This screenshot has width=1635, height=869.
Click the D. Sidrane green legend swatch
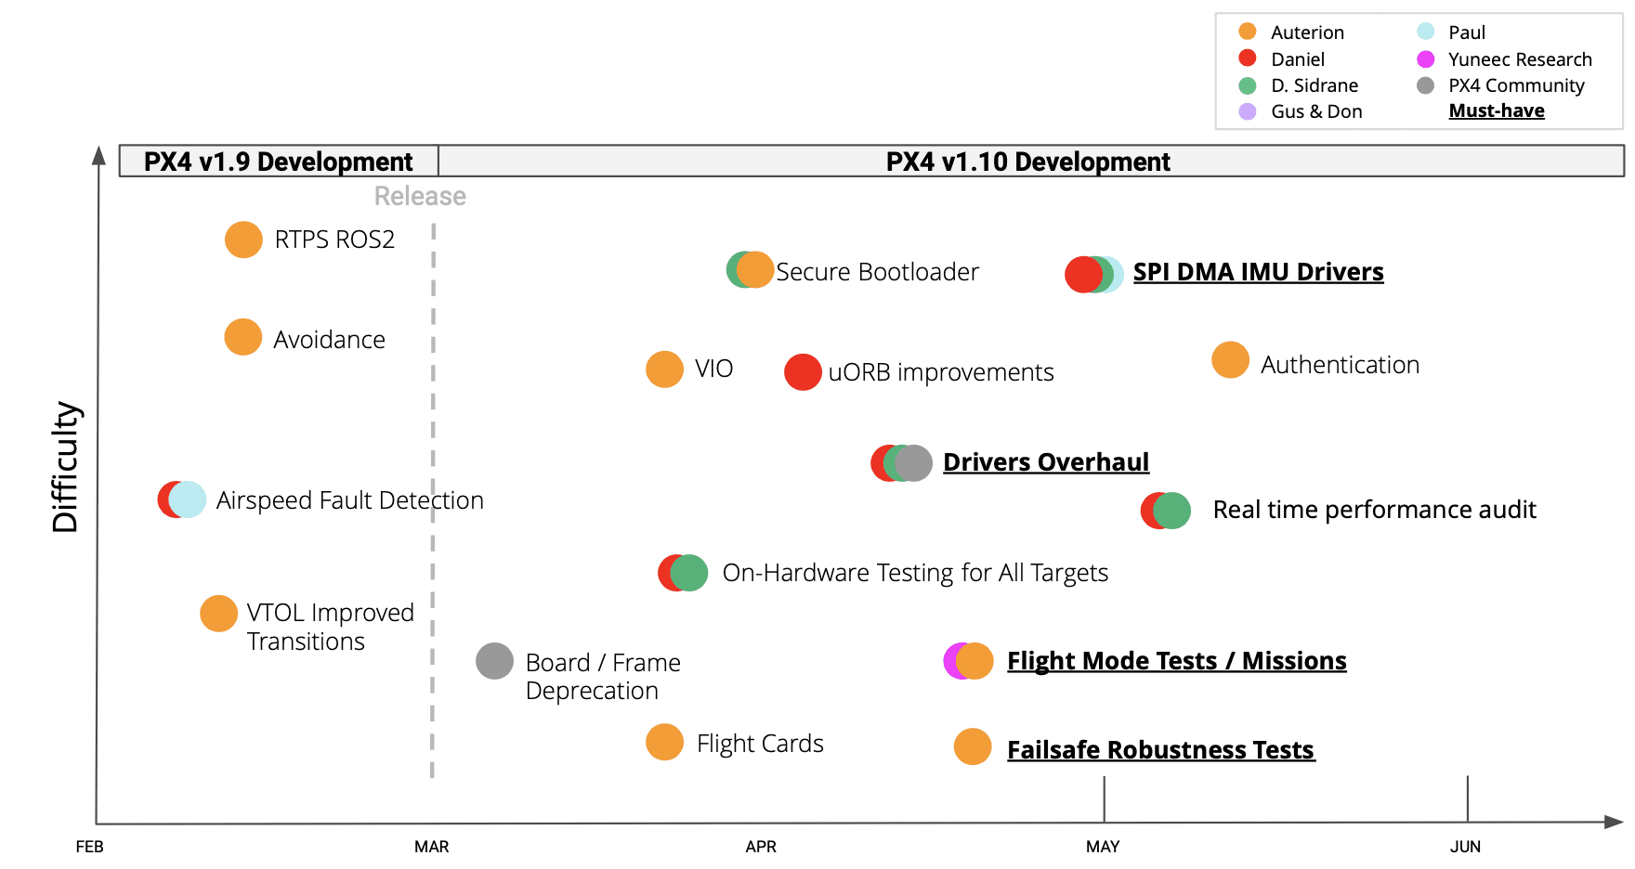pos(1248,85)
